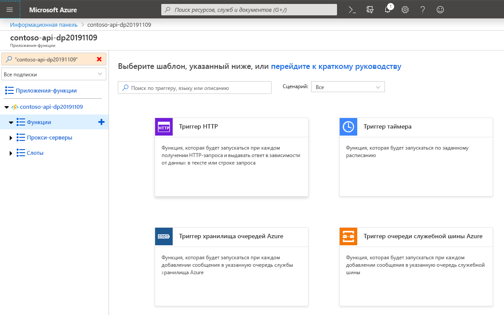Launch Cloud Shell from top bar
This screenshot has width=504, height=315.
coord(352,10)
